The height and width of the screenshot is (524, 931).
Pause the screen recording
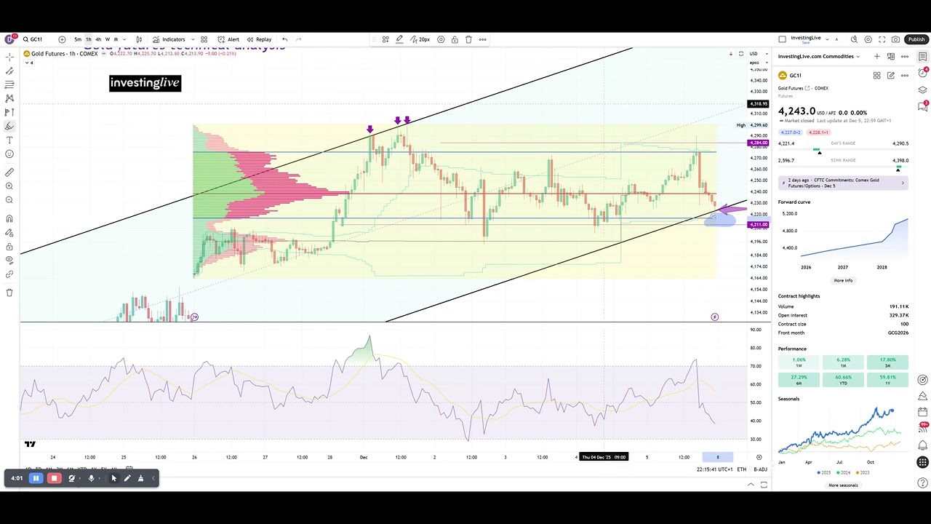pos(36,478)
